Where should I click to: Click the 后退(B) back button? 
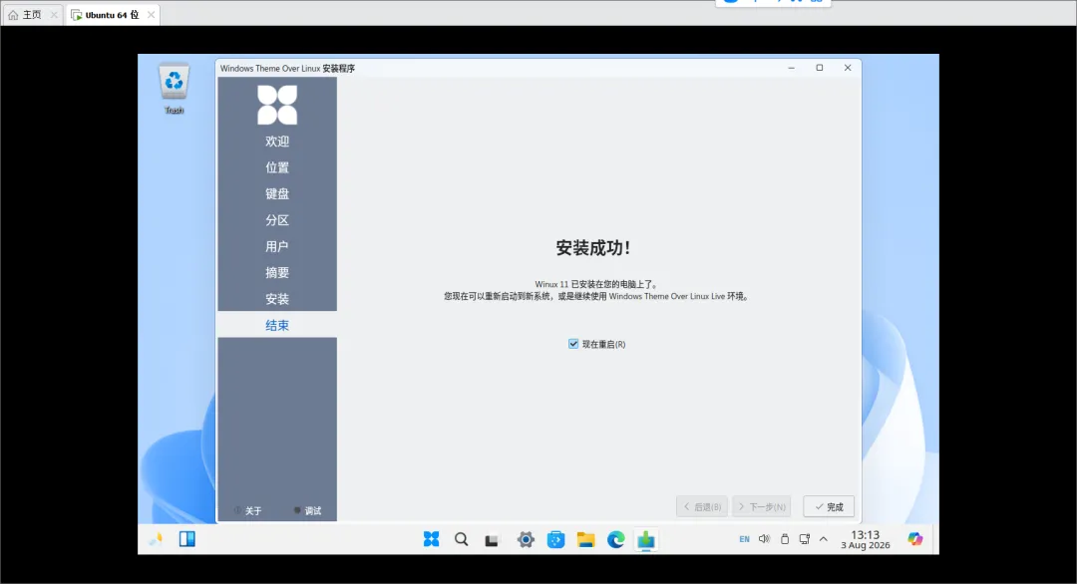pyautogui.click(x=702, y=506)
